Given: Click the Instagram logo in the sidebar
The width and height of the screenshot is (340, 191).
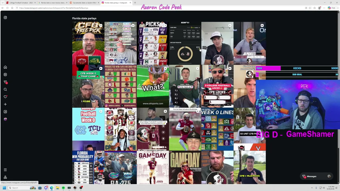Looking at the screenshot, I should click(x=5, y=18).
